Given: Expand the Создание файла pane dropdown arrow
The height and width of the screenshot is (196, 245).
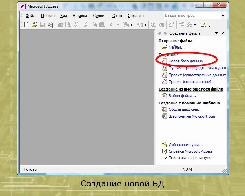Looking at the screenshot, I should [216, 33].
